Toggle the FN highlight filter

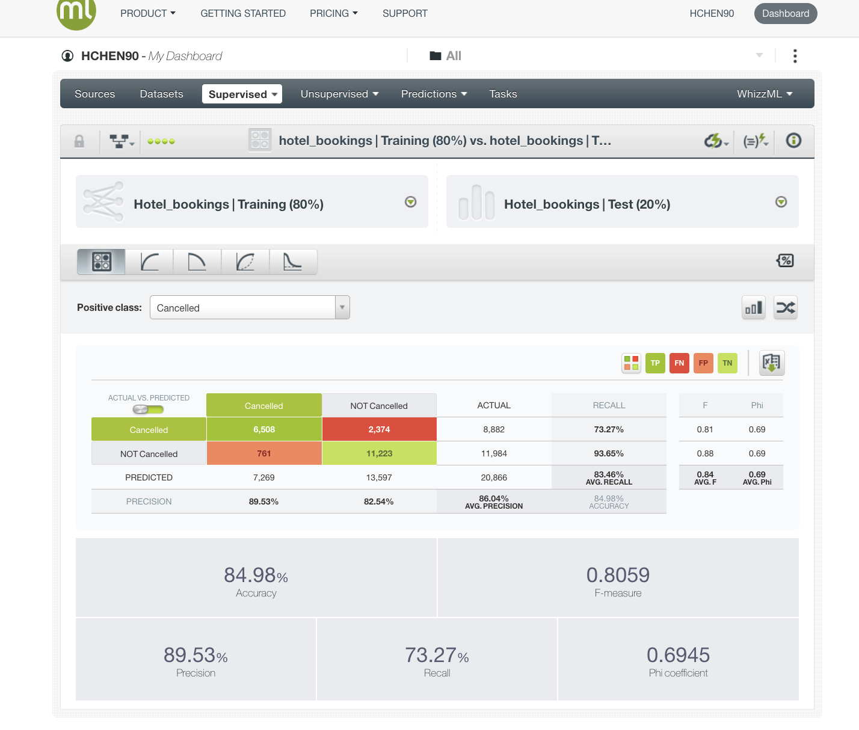click(679, 363)
